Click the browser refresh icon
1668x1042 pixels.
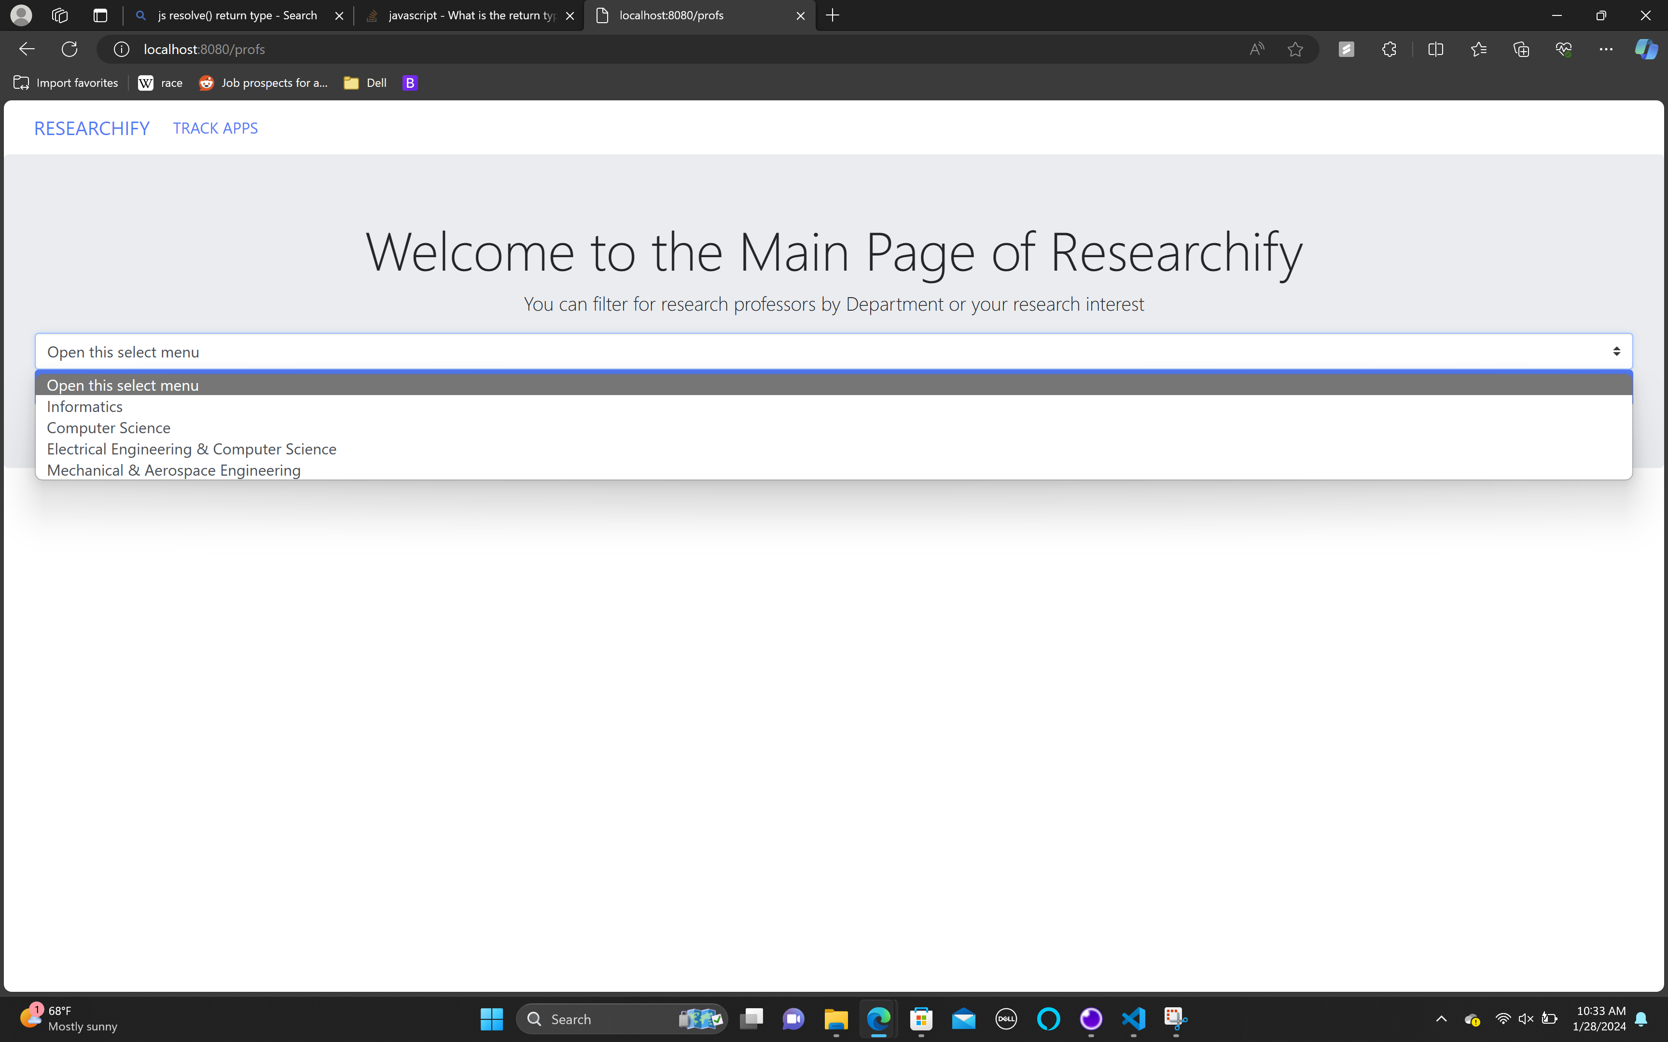click(x=69, y=49)
